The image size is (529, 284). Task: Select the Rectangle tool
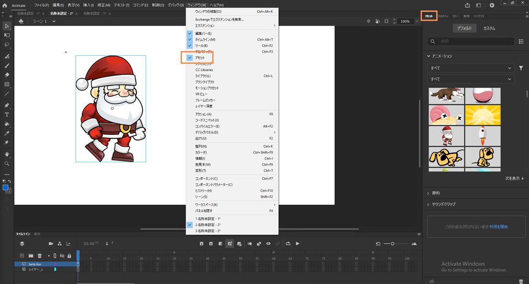point(7,84)
